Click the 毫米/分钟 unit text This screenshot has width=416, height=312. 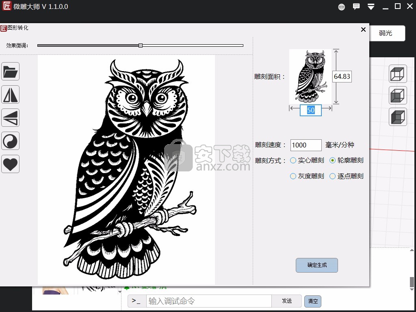pos(340,145)
